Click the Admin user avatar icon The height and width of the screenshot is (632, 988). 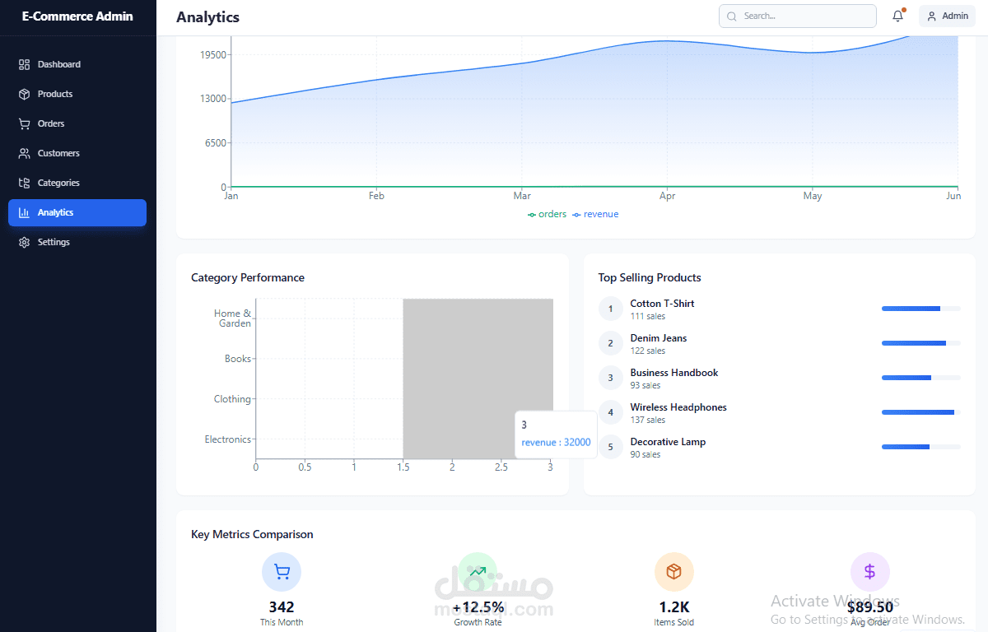932,16
